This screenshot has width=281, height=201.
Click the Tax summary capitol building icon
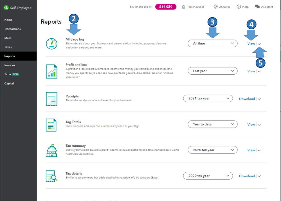coord(51,151)
